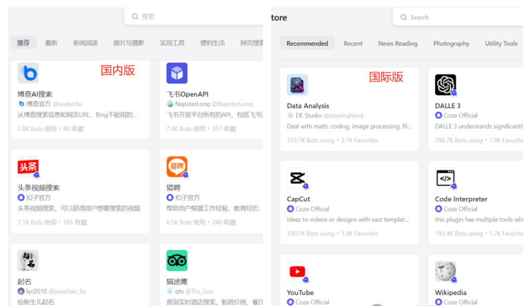Click the "319.7K Bots using" stat

tap(310, 140)
